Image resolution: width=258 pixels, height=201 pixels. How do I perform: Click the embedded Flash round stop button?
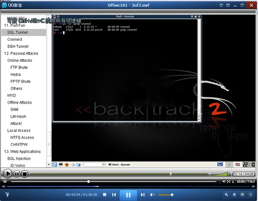(25, 174)
